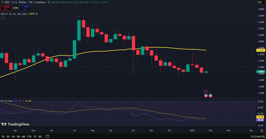Set range to 1D
Screen dimensions: 266x139
point(3,136)
